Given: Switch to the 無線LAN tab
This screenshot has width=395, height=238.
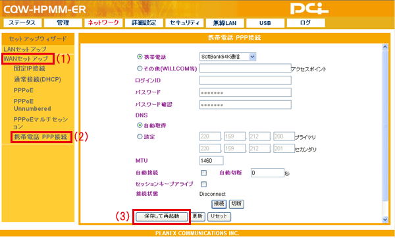Looking at the screenshot, I should pyautogui.click(x=224, y=23).
